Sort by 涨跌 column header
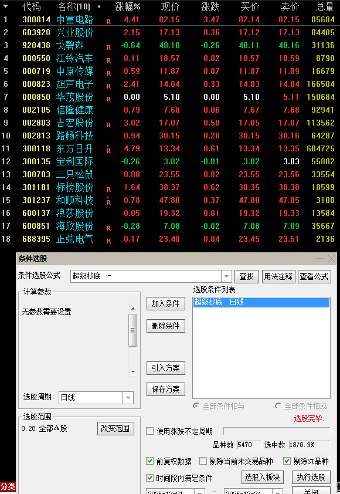340x494 pixels. [210, 6]
